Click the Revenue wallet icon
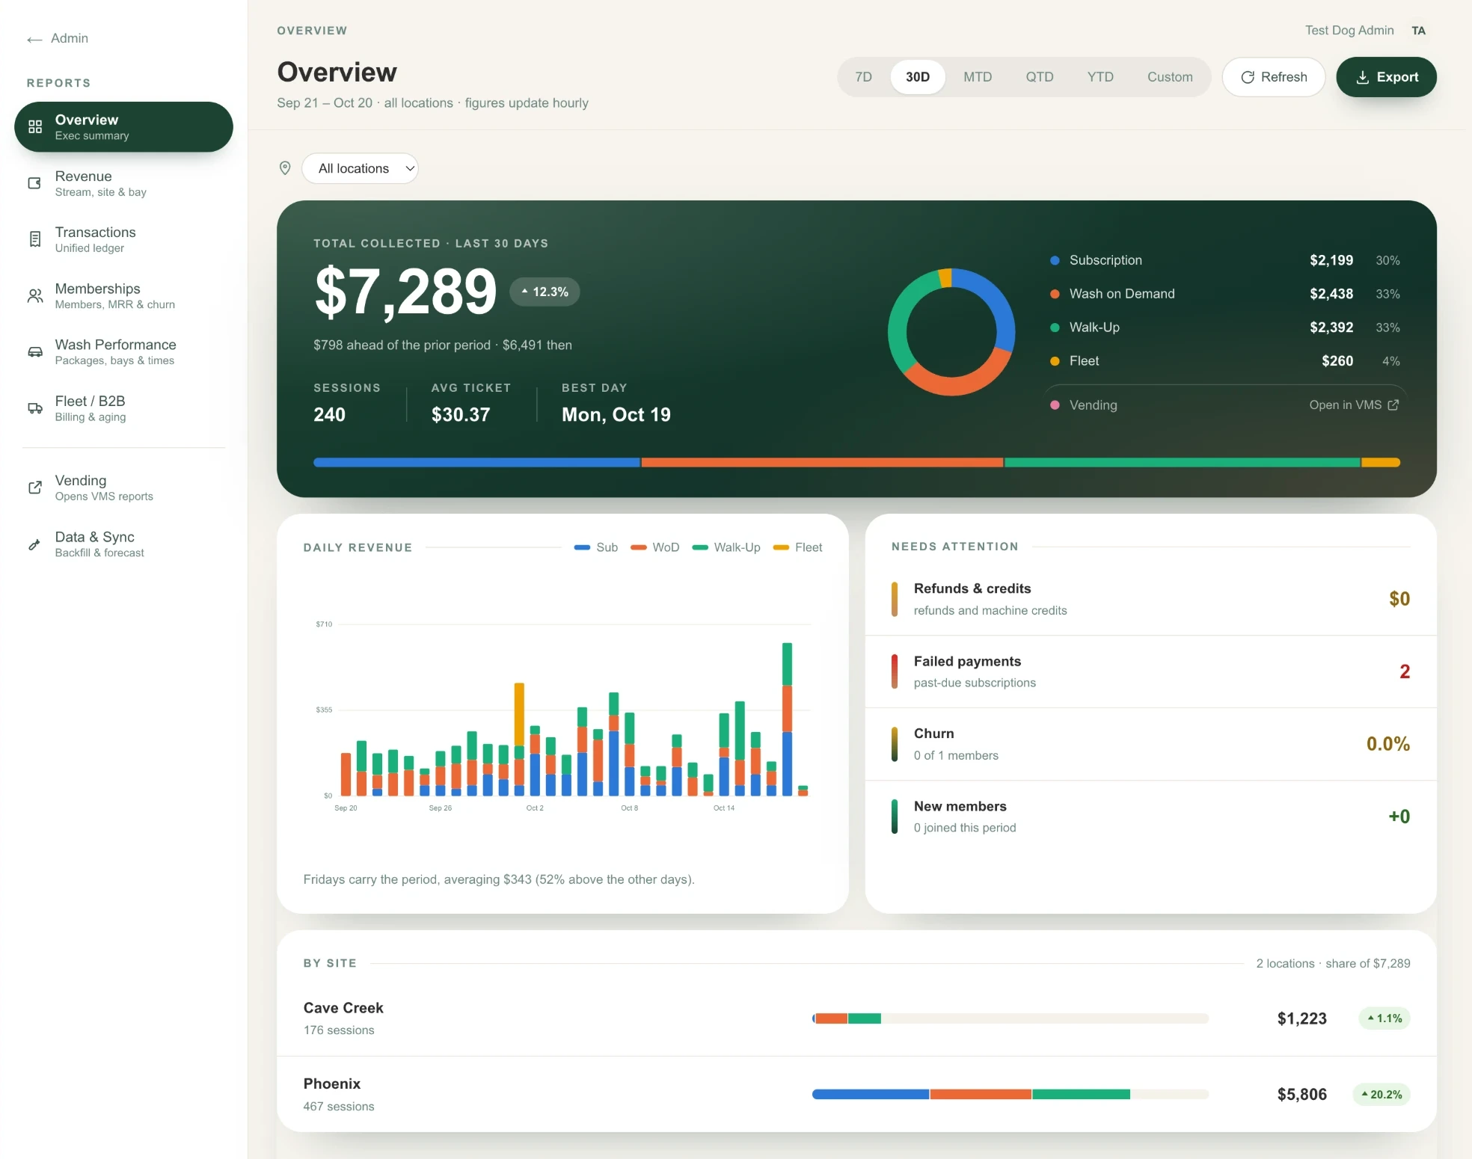The height and width of the screenshot is (1159, 1472). tap(34, 183)
